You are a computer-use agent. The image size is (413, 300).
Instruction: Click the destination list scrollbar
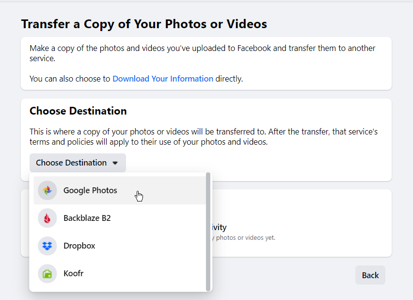[208, 232]
